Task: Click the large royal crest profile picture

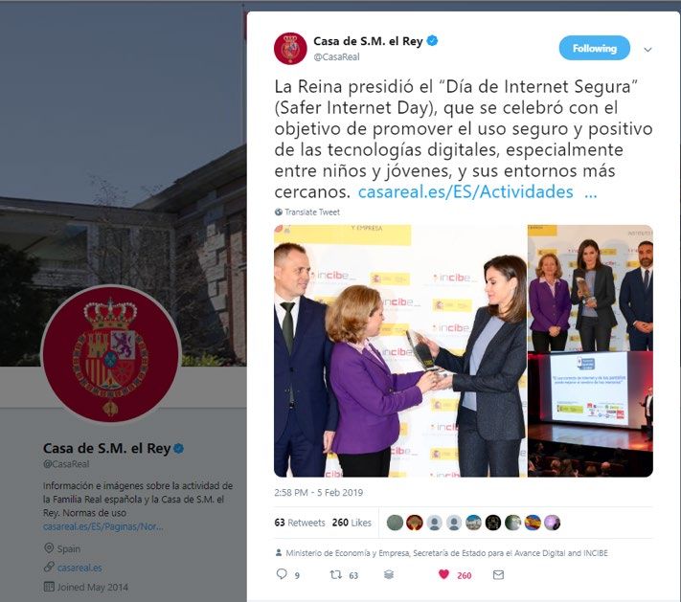Action: click(110, 354)
